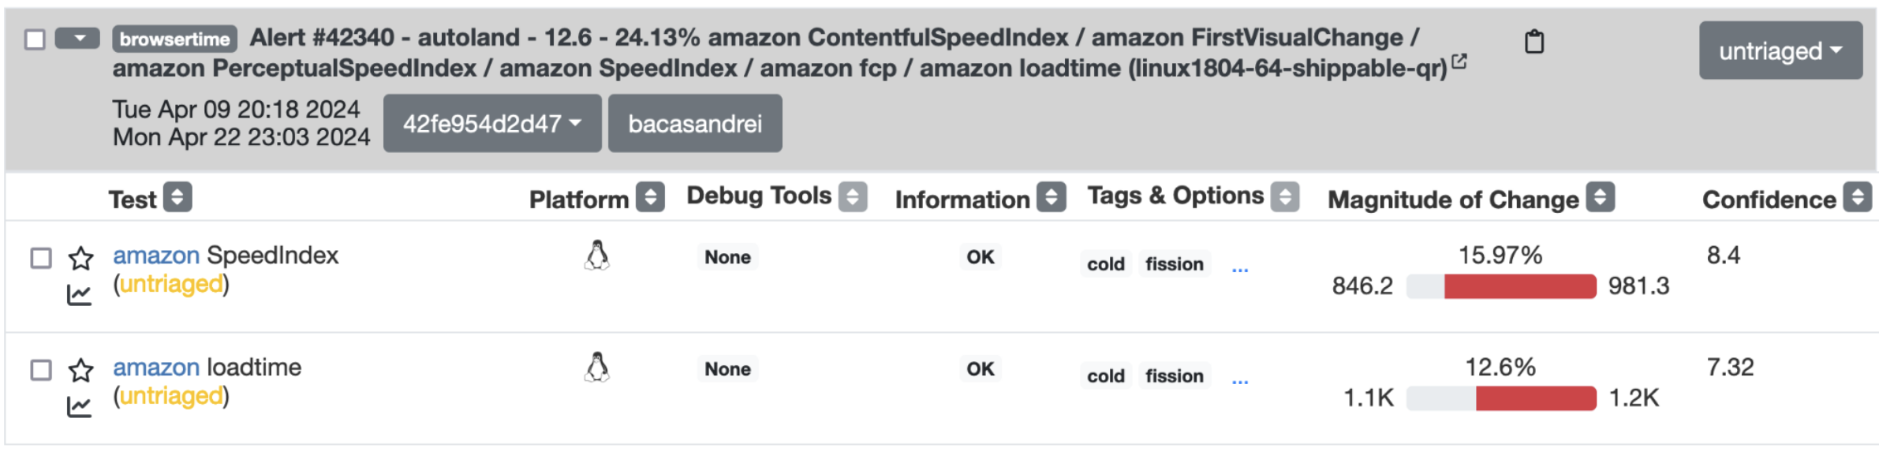Copy alert summary with clipboard icon

[1533, 41]
